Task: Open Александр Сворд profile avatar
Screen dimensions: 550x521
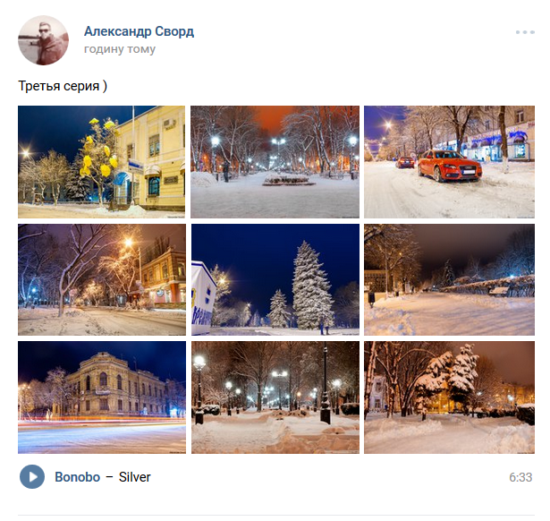Action: click(44, 40)
